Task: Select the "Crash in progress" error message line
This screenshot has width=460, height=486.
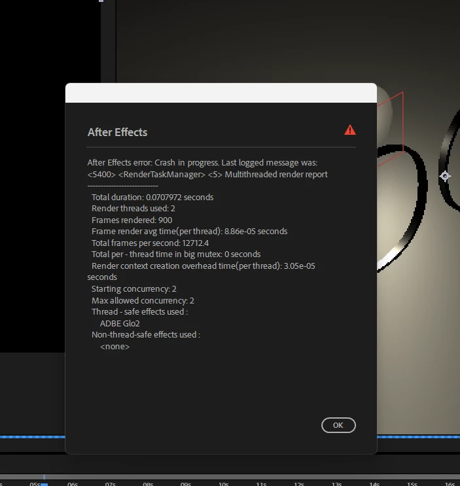Action: (202, 163)
